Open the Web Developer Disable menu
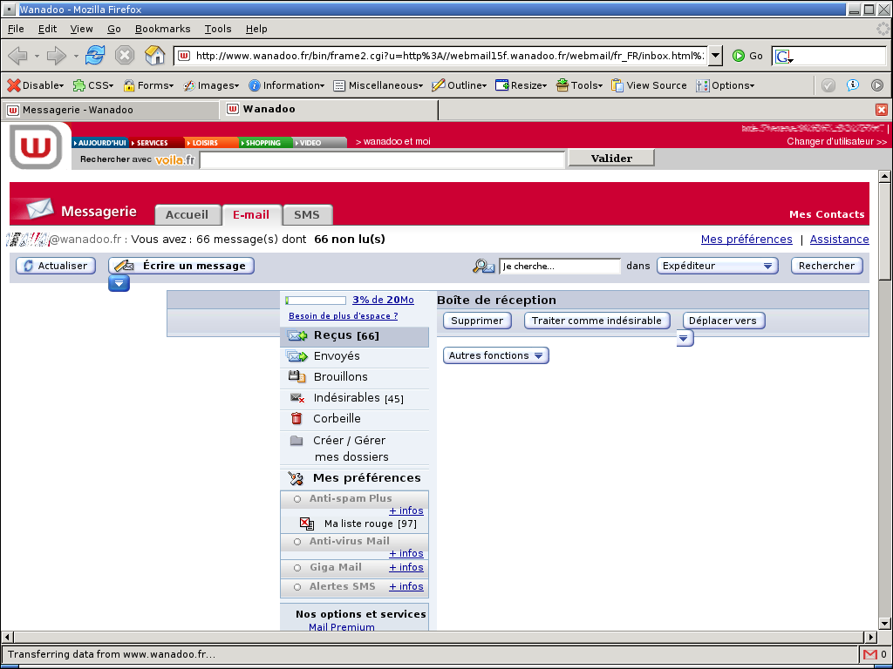893x669 pixels. pyautogui.click(x=35, y=85)
